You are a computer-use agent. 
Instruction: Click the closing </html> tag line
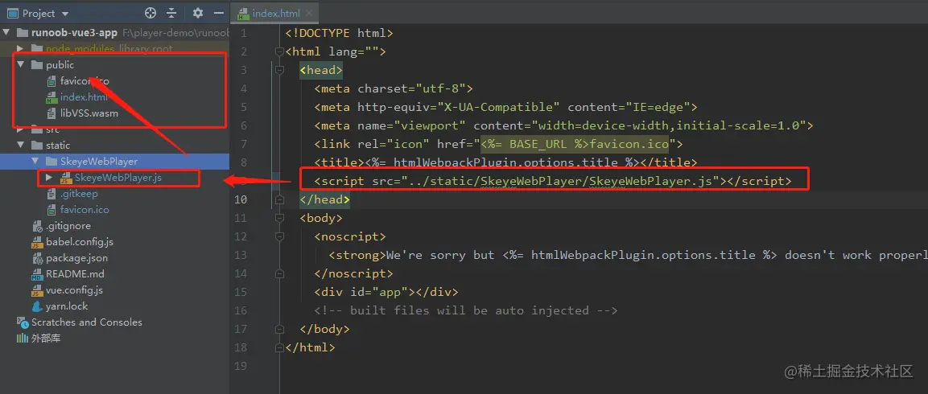[x=310, y=347]
